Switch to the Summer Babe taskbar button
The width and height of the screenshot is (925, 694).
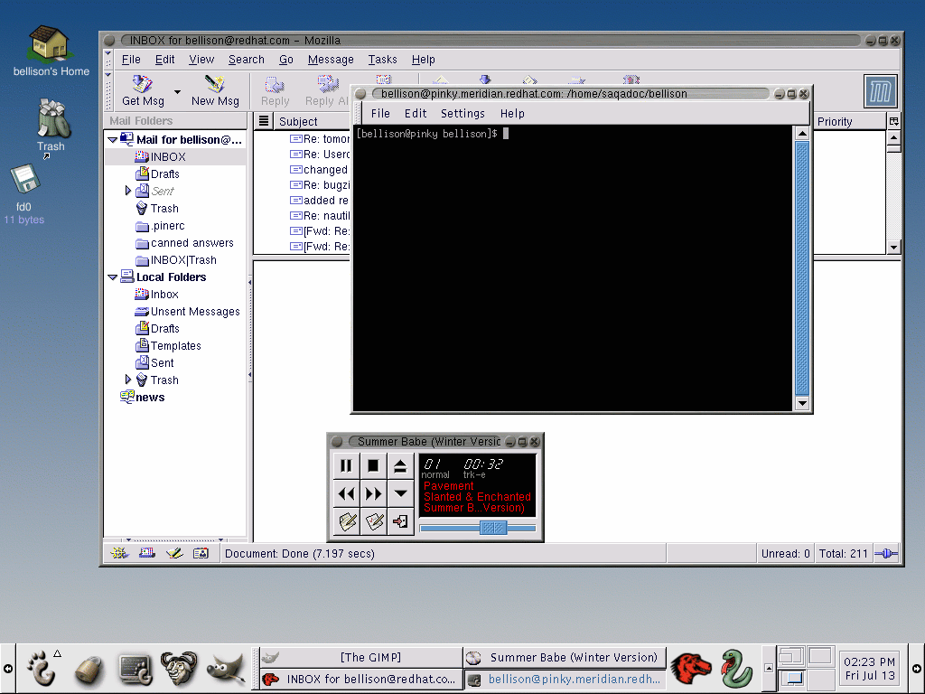pos(565,658)
